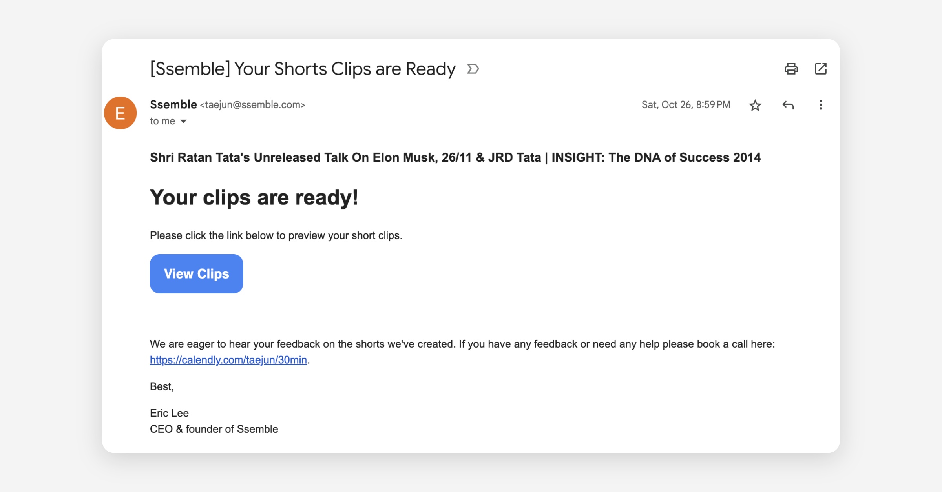Viewport: 942px width, 492px height.
Task: Open the email in a new window
Action: [821, 69]
